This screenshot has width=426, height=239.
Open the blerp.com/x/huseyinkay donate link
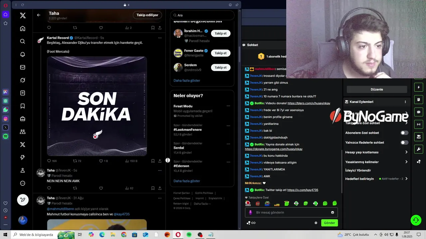(x=309, y=103)
